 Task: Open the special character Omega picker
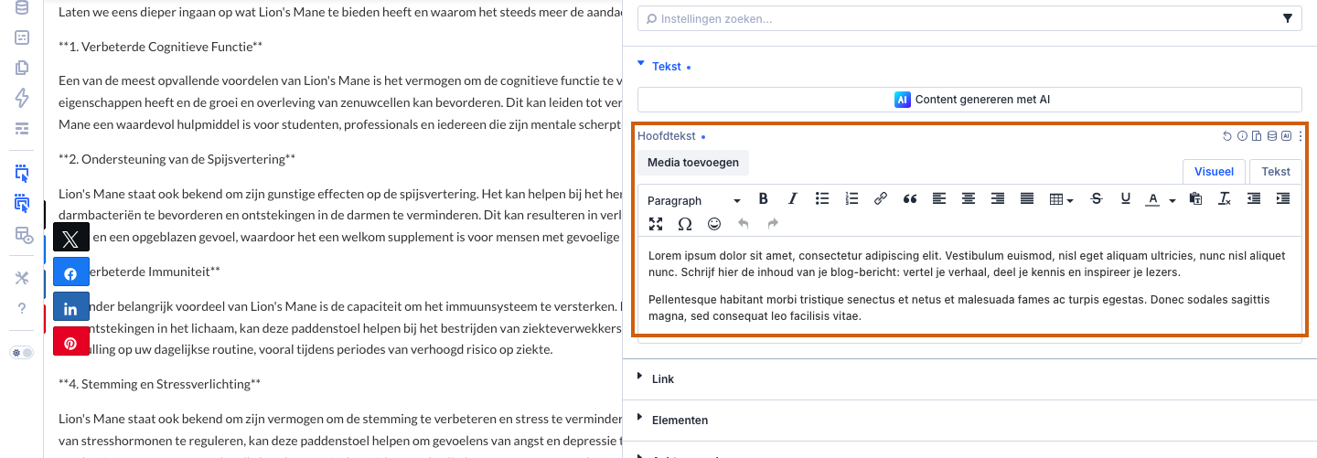685,224
